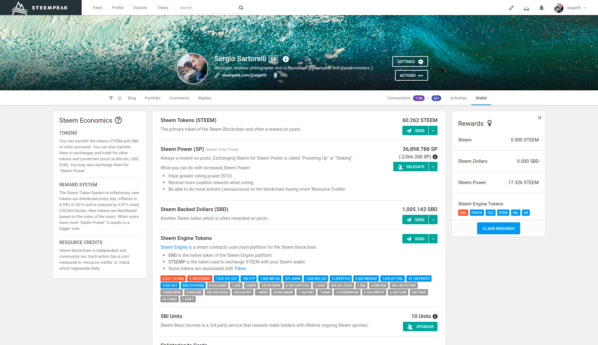Click the SBI Units info icon
This screenshot has height=345, width=598.
pyautogui.click(x=435, y=316)
